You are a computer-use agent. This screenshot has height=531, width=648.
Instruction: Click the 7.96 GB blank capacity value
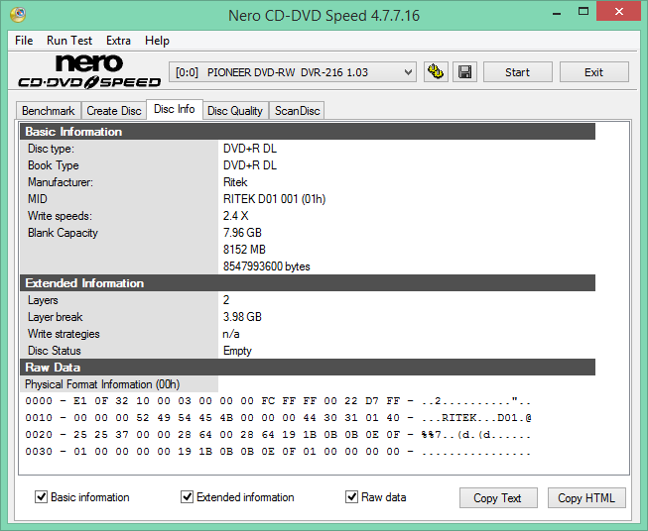(x=242, y=233)
